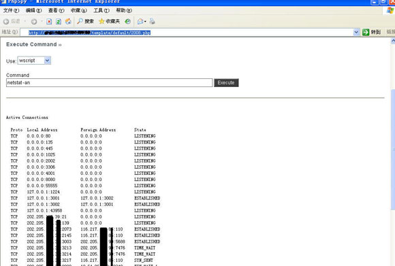Open the mail icon dropdown arrow
Viewport: 395px width, 266px height.
pos(145,22)
